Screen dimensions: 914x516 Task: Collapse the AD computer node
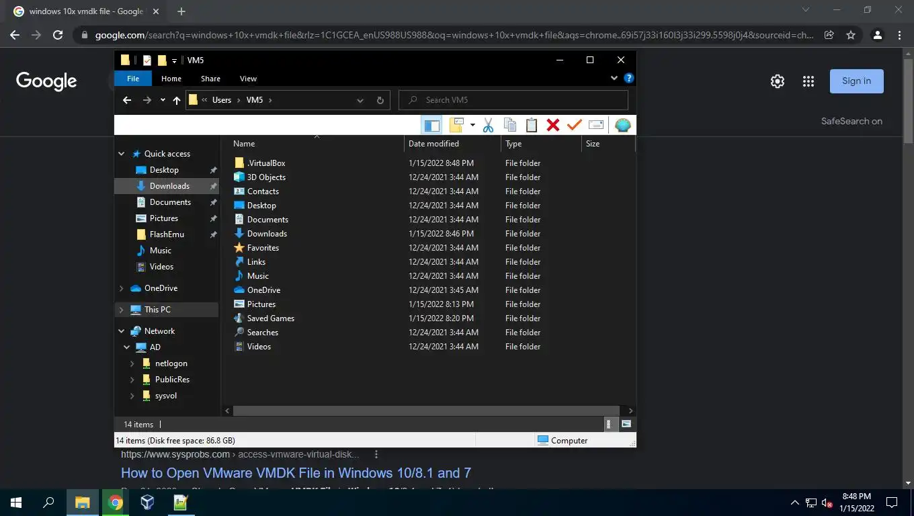click(127, 347)
